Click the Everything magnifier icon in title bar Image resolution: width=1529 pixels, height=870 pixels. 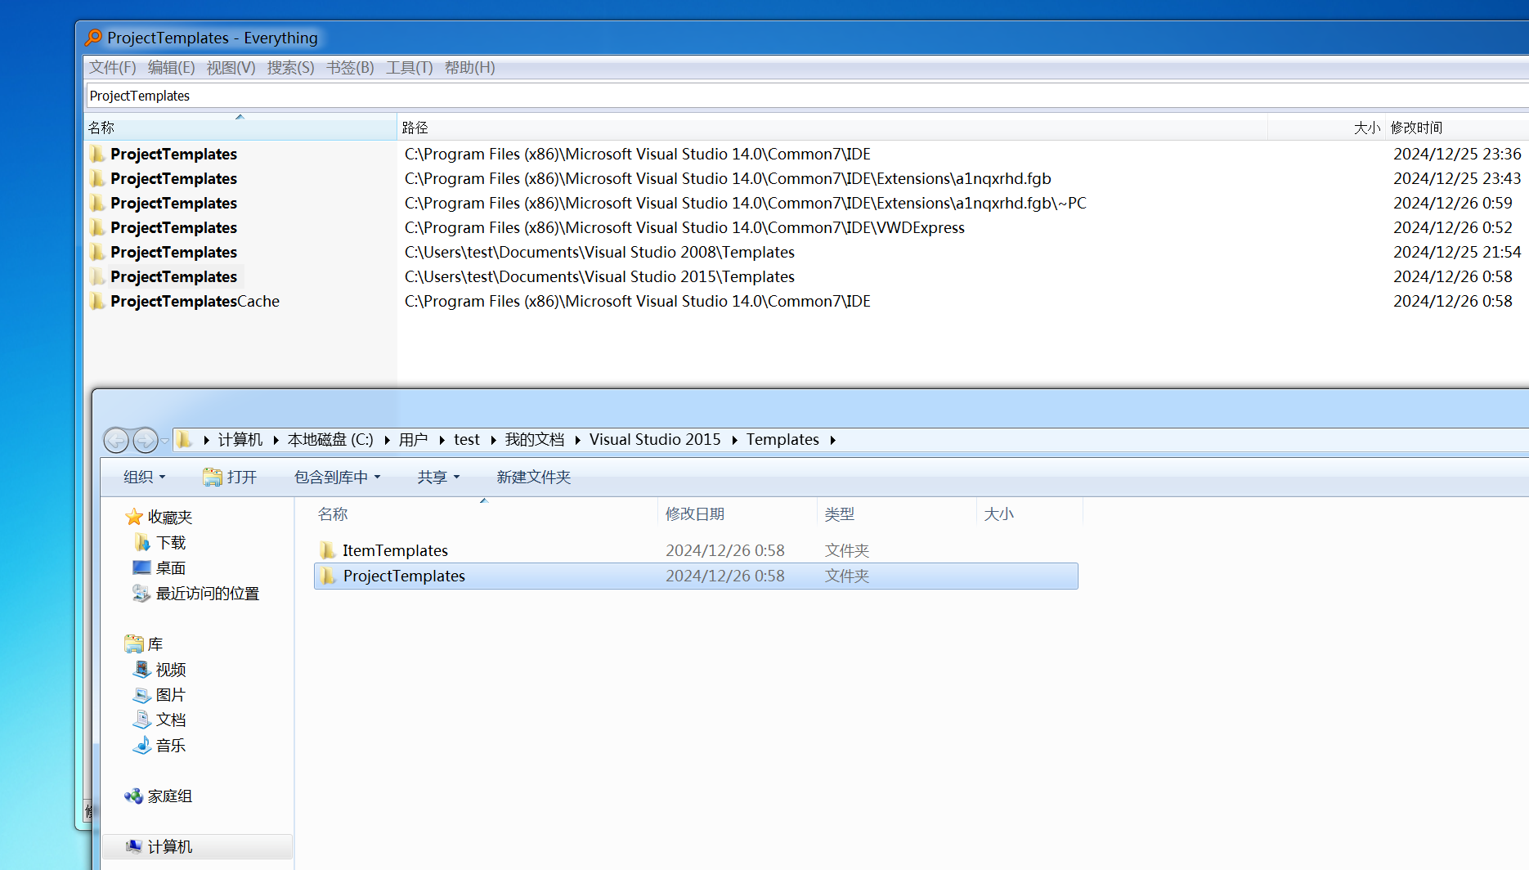[94, 38]
